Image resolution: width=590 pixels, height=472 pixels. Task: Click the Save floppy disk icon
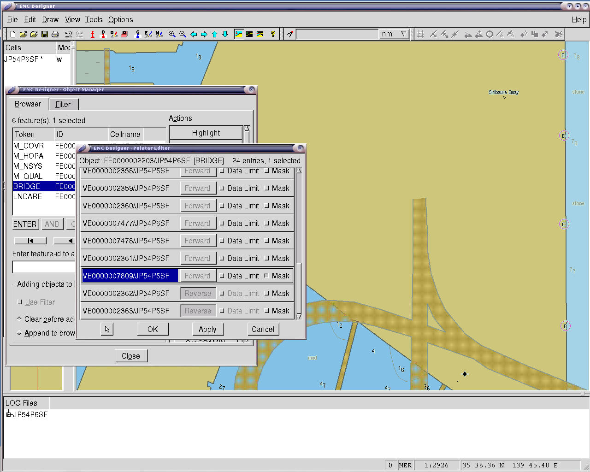pos(45,34)
